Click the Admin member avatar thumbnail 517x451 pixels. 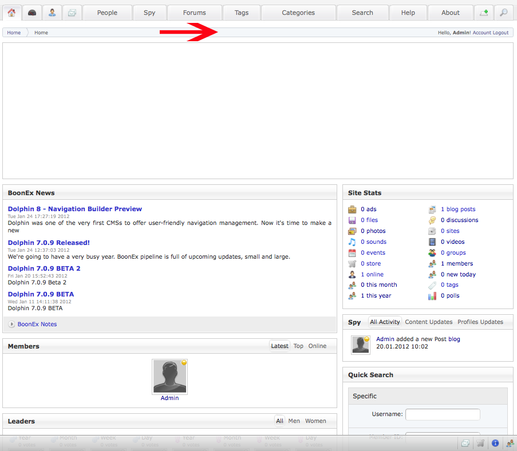(169, 377)
